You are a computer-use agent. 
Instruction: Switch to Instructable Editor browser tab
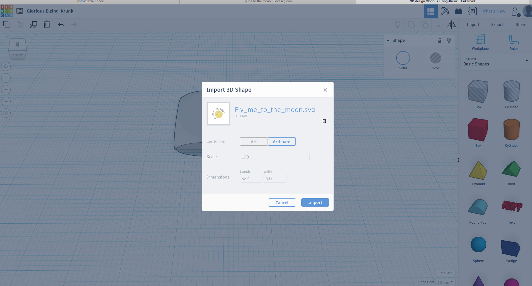90,1
